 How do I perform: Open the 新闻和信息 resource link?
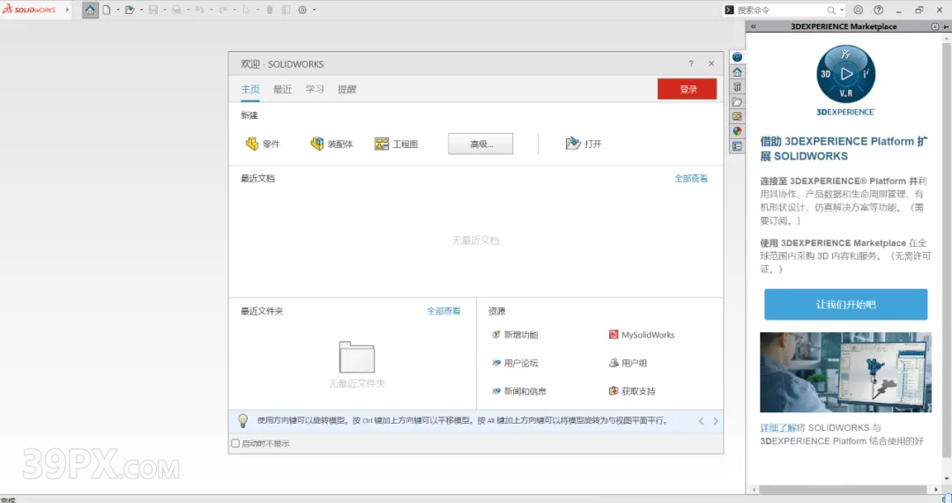click(x=519, y=391)
